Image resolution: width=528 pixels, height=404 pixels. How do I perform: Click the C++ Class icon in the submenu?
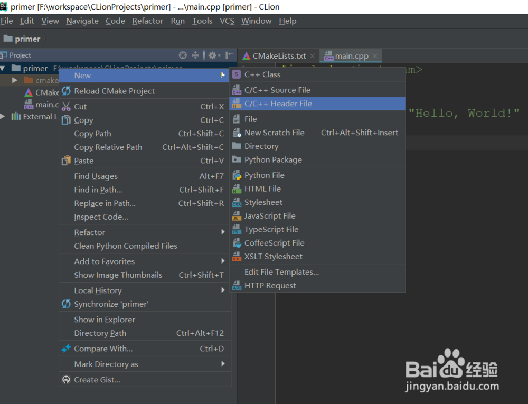[x=237, y=74]
